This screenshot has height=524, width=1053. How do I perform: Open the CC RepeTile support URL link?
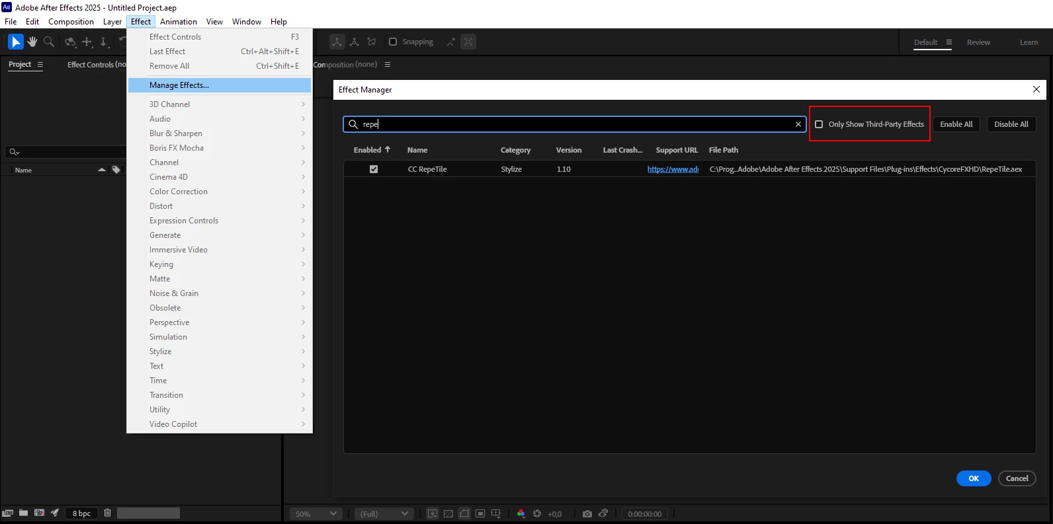pos(673,169)
